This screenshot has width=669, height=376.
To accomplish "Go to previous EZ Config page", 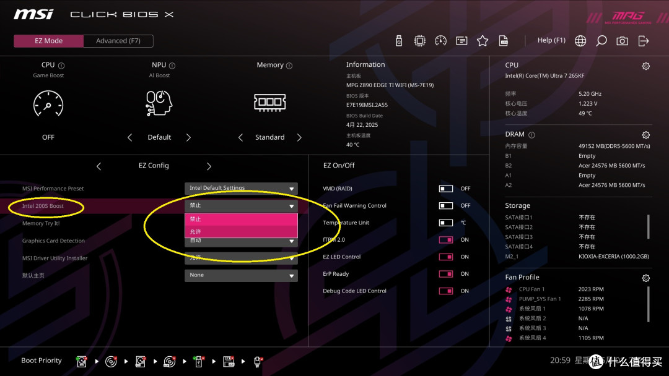I will 98,166.
